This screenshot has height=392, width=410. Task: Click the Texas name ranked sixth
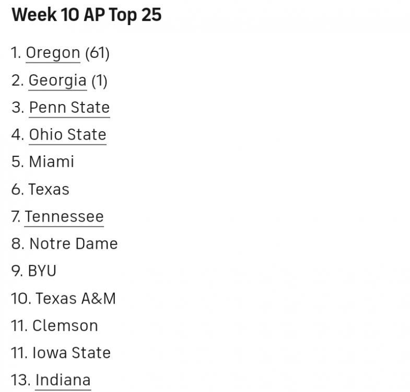[x=49, y=189]
